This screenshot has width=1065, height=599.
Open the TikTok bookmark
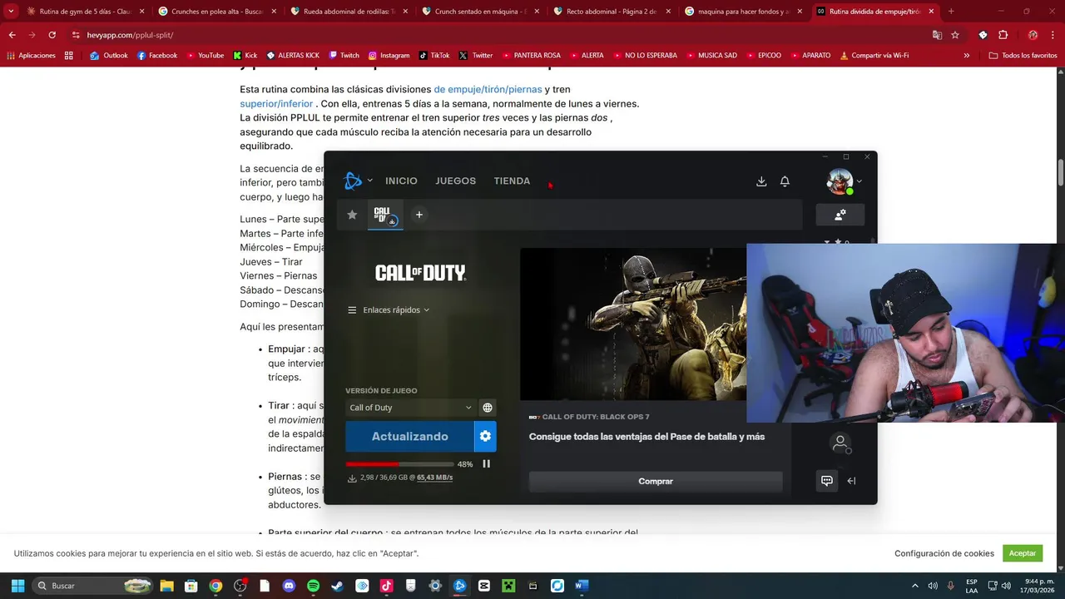point(434,56)
